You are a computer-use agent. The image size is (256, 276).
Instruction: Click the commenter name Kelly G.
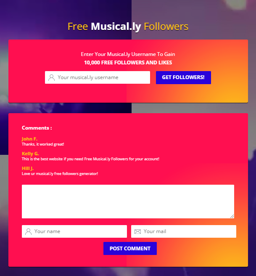pyautogui.click(x=30, y=154)
